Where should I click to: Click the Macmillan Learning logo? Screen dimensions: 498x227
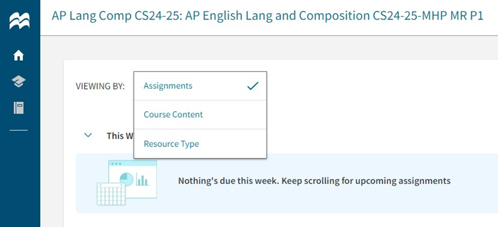pyautogui.click(x=19, y=21)
